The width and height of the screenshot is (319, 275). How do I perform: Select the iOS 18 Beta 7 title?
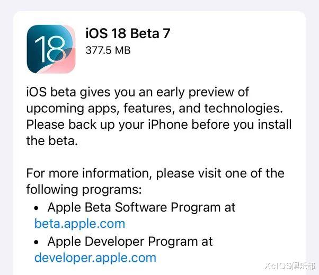(128, 33)
